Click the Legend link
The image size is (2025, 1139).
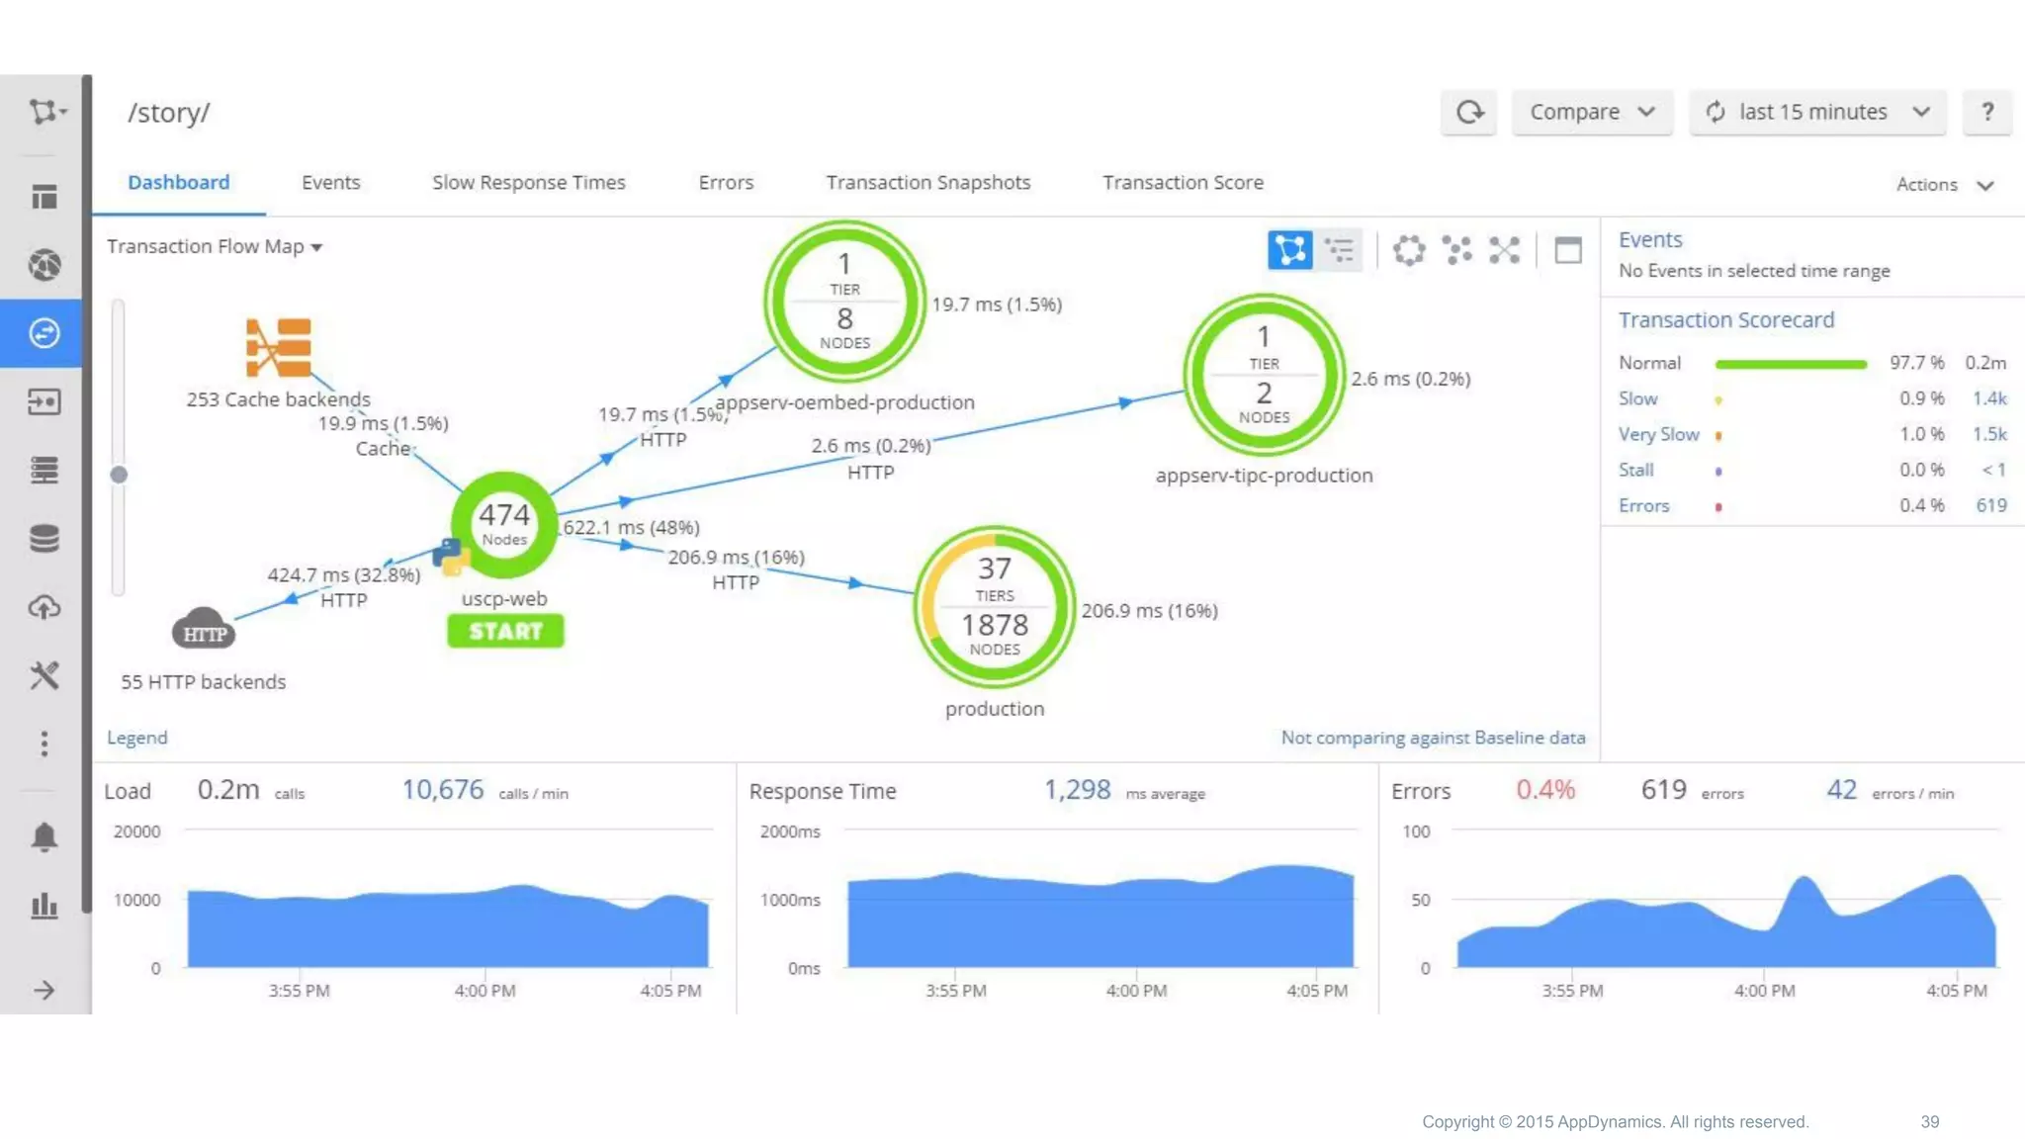(137, 738)
